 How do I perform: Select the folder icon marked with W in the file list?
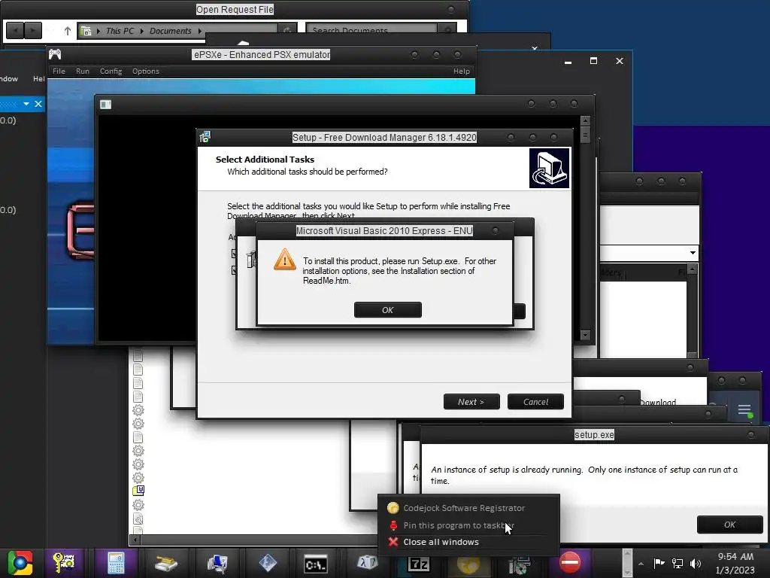click(x=138, y=491)
